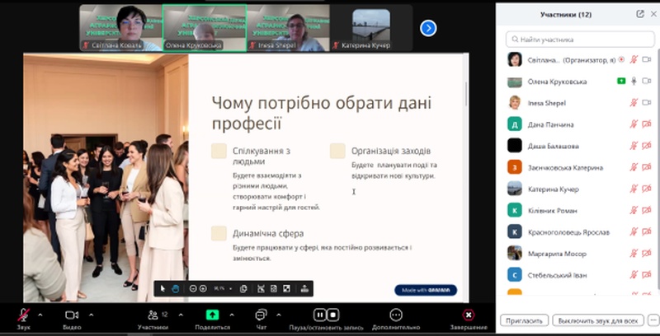Screen dimensions: 660x336
Task: Pop out the Участники panel
Action: [640, 14]
